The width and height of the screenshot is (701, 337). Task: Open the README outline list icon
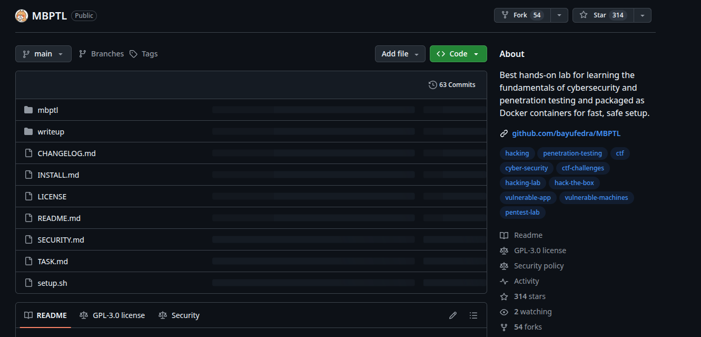pyautogui.click(x=473, y=315)
